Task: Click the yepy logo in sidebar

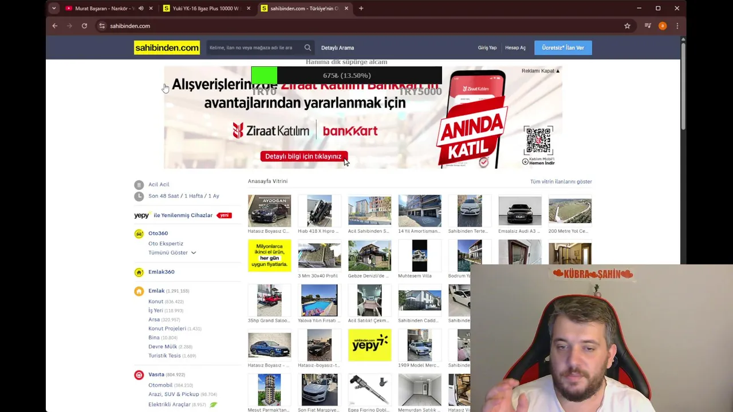Action: pyautogui.click(x=142, y=215)
